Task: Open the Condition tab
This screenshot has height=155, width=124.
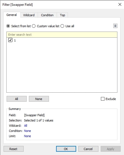Action: (x=47, y=15)
